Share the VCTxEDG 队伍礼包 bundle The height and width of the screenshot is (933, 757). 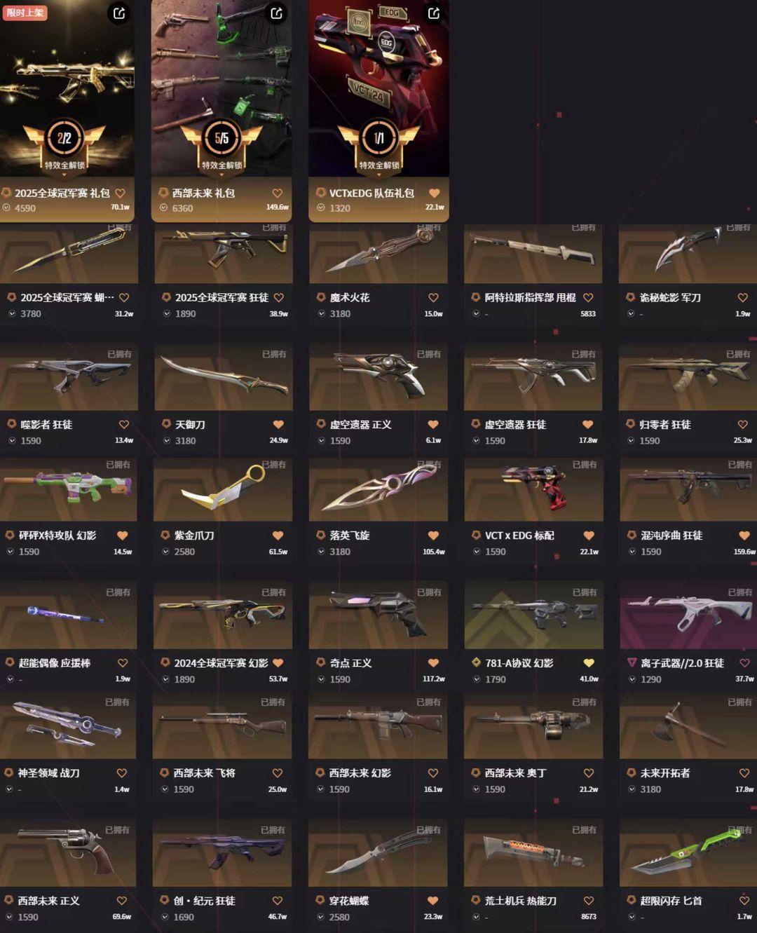click(434, 13)
